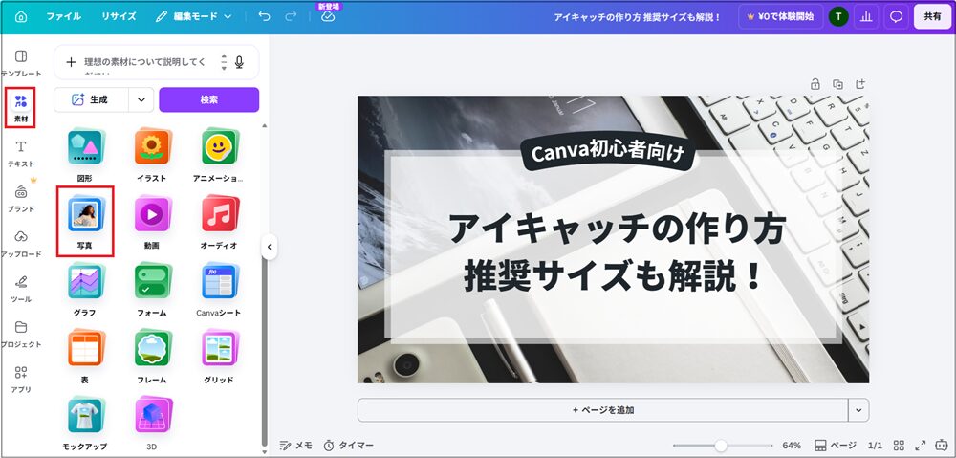
Task: Open the フォーム forms category
Action: (152, 289)
